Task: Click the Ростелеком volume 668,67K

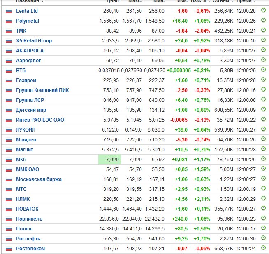Action: pyautogui.click(x=224, y=249)
